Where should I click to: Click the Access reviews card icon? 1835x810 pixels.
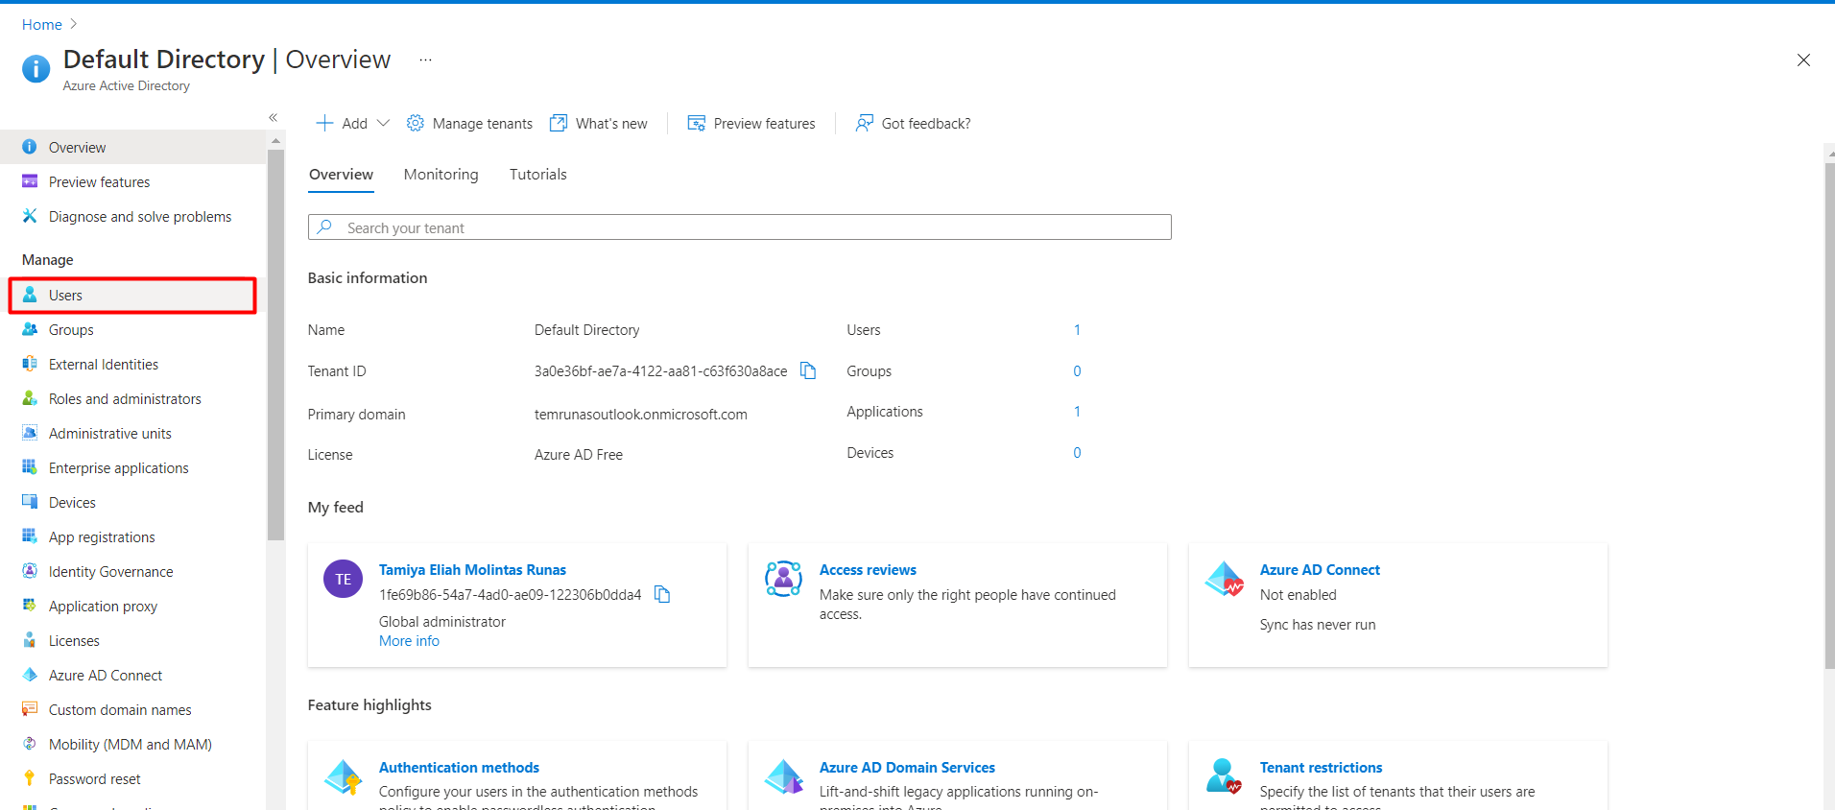coord(784,579)
